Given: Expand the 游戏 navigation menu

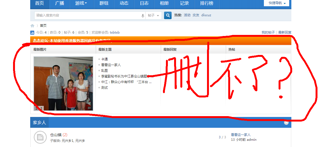Looking at the screenshot, I should pyautogui.click(x=81, y=3).
